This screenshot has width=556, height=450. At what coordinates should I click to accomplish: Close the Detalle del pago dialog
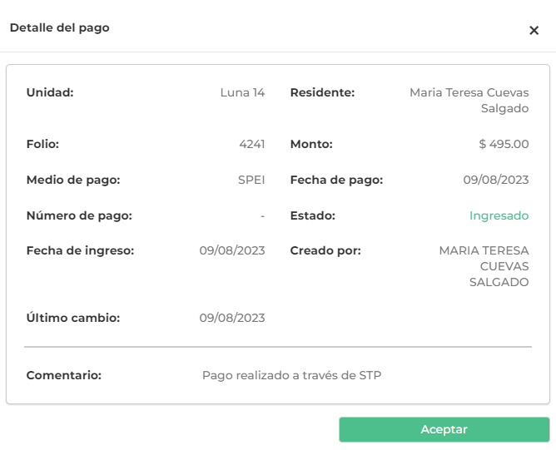coord(534,30)
